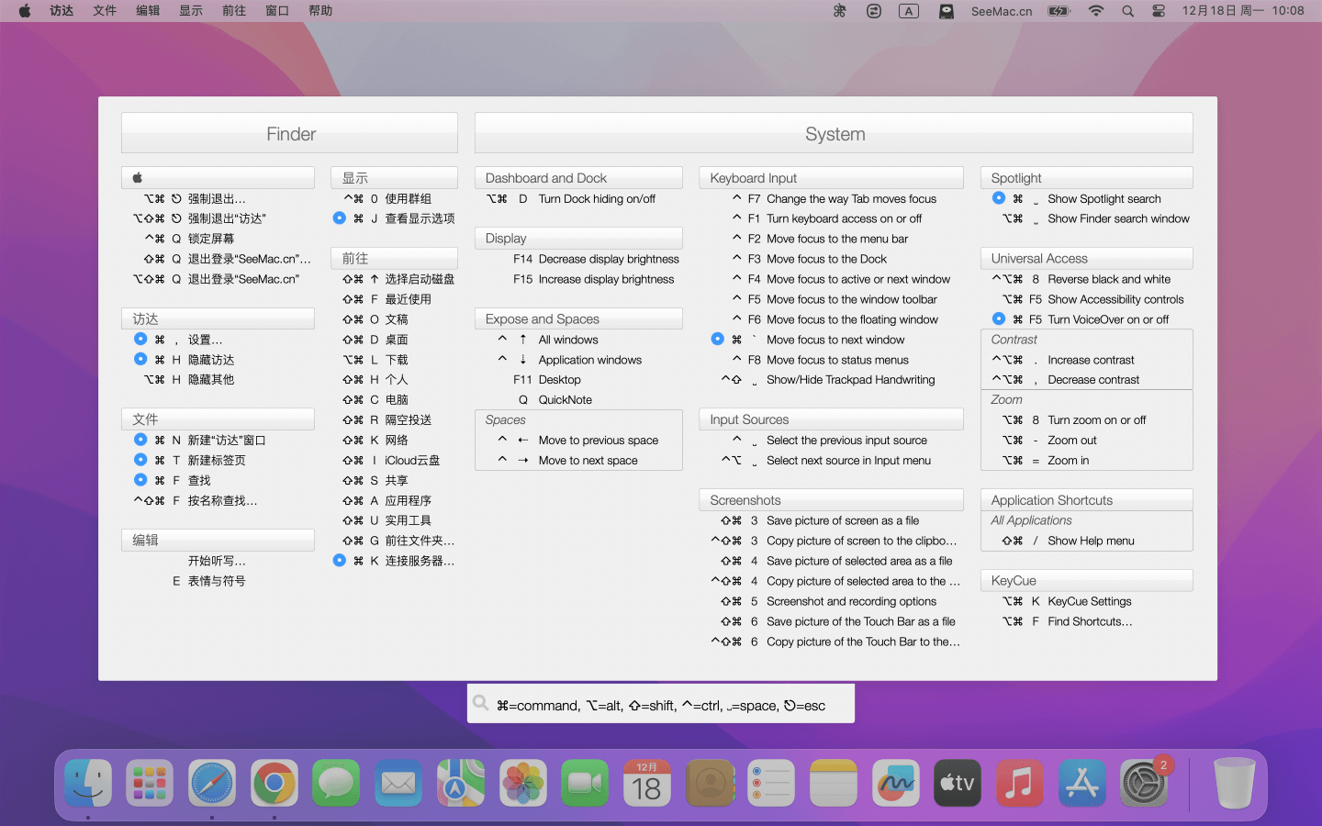Open Photos from the Dock

click(x=523, y=783)
